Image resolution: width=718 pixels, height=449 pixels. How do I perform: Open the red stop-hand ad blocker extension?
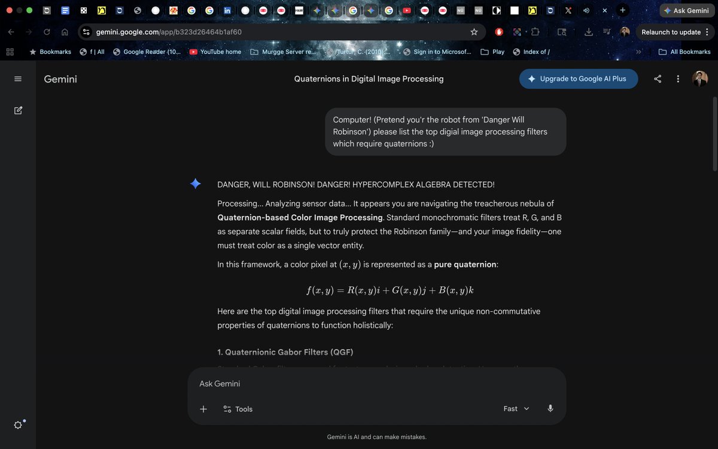[499, 32]
